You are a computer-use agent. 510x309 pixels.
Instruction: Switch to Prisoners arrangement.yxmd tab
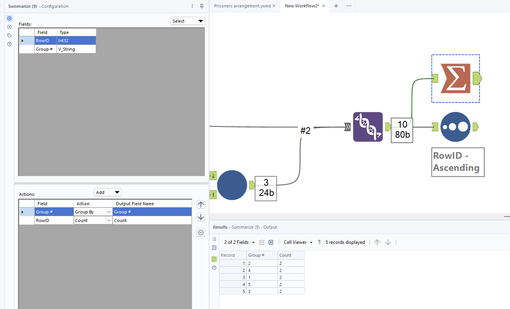tap(242, 6)
